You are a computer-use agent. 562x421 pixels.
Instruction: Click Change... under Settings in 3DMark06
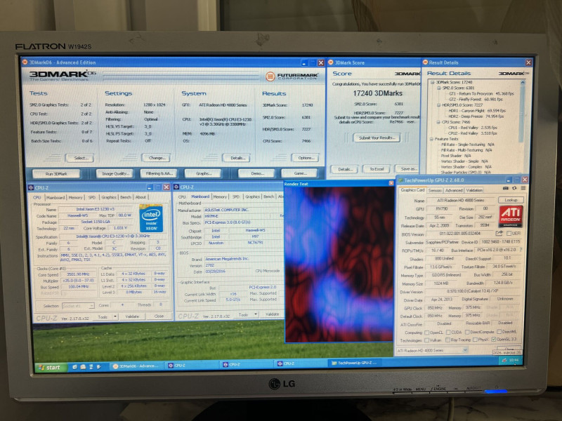click(x=156, y=158)
